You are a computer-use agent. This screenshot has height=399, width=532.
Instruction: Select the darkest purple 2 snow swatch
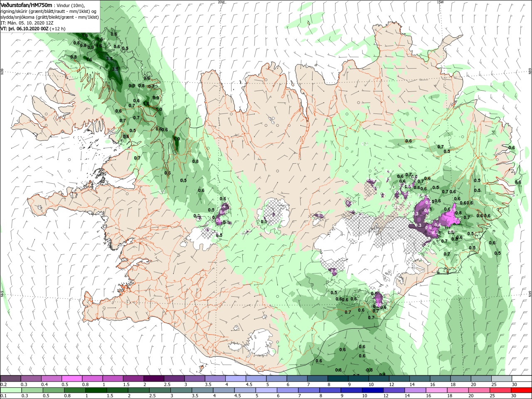point(154,379)
